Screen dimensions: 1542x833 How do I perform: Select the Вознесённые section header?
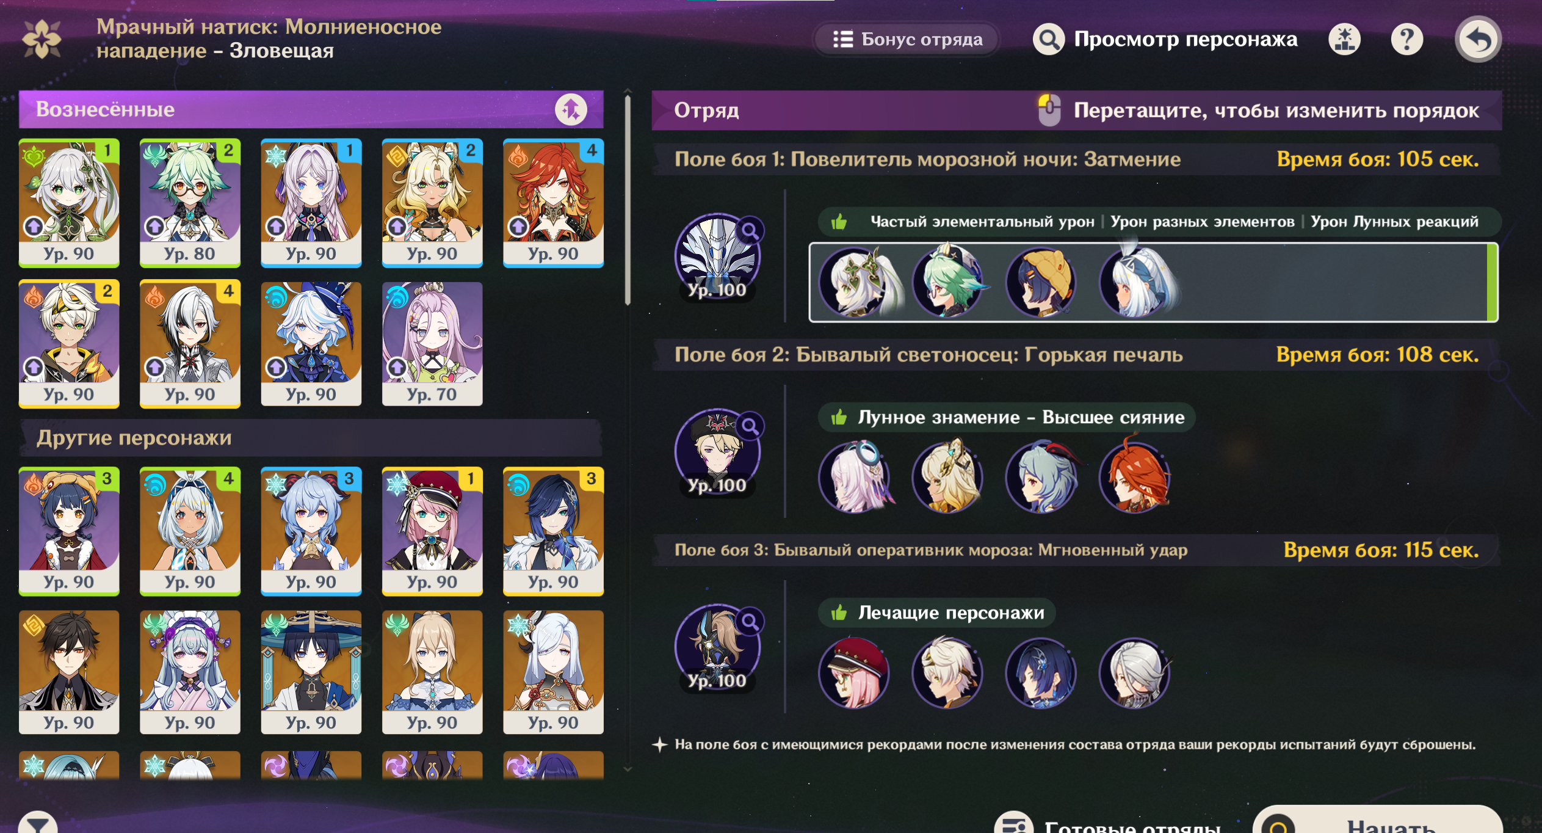pos(311,110)
